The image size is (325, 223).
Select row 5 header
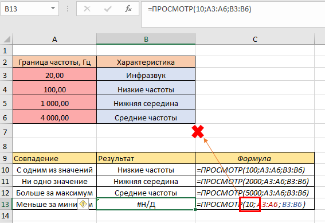tap(6, 103)
